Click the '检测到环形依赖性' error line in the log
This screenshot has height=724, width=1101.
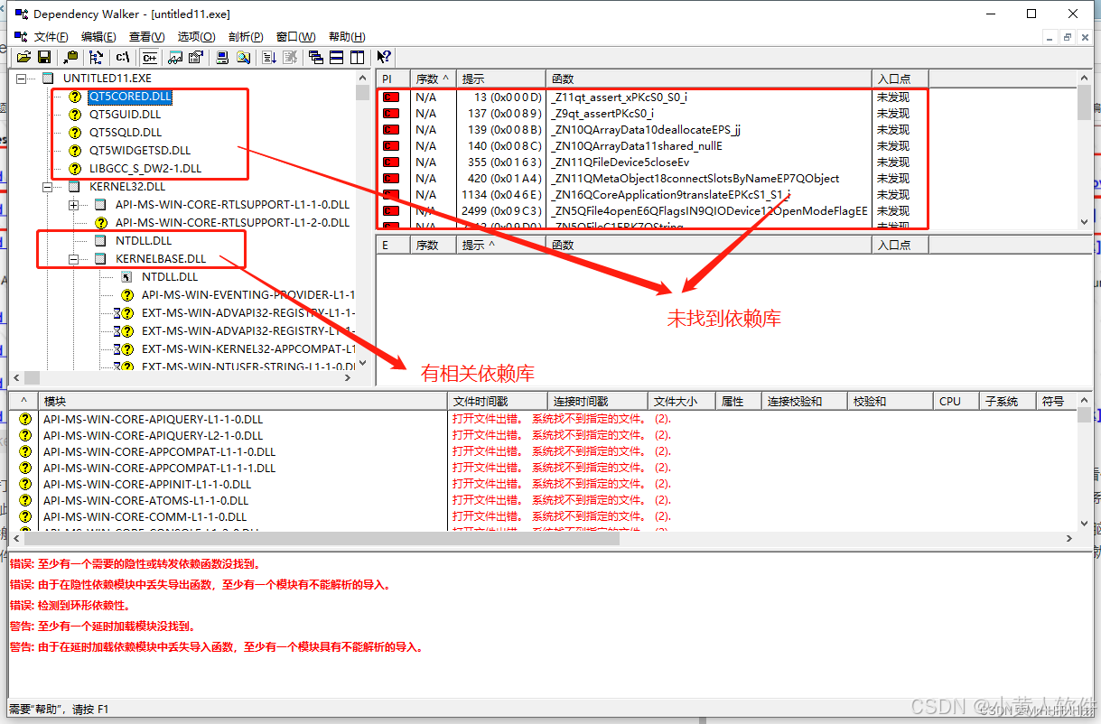(x=70, y=605)
